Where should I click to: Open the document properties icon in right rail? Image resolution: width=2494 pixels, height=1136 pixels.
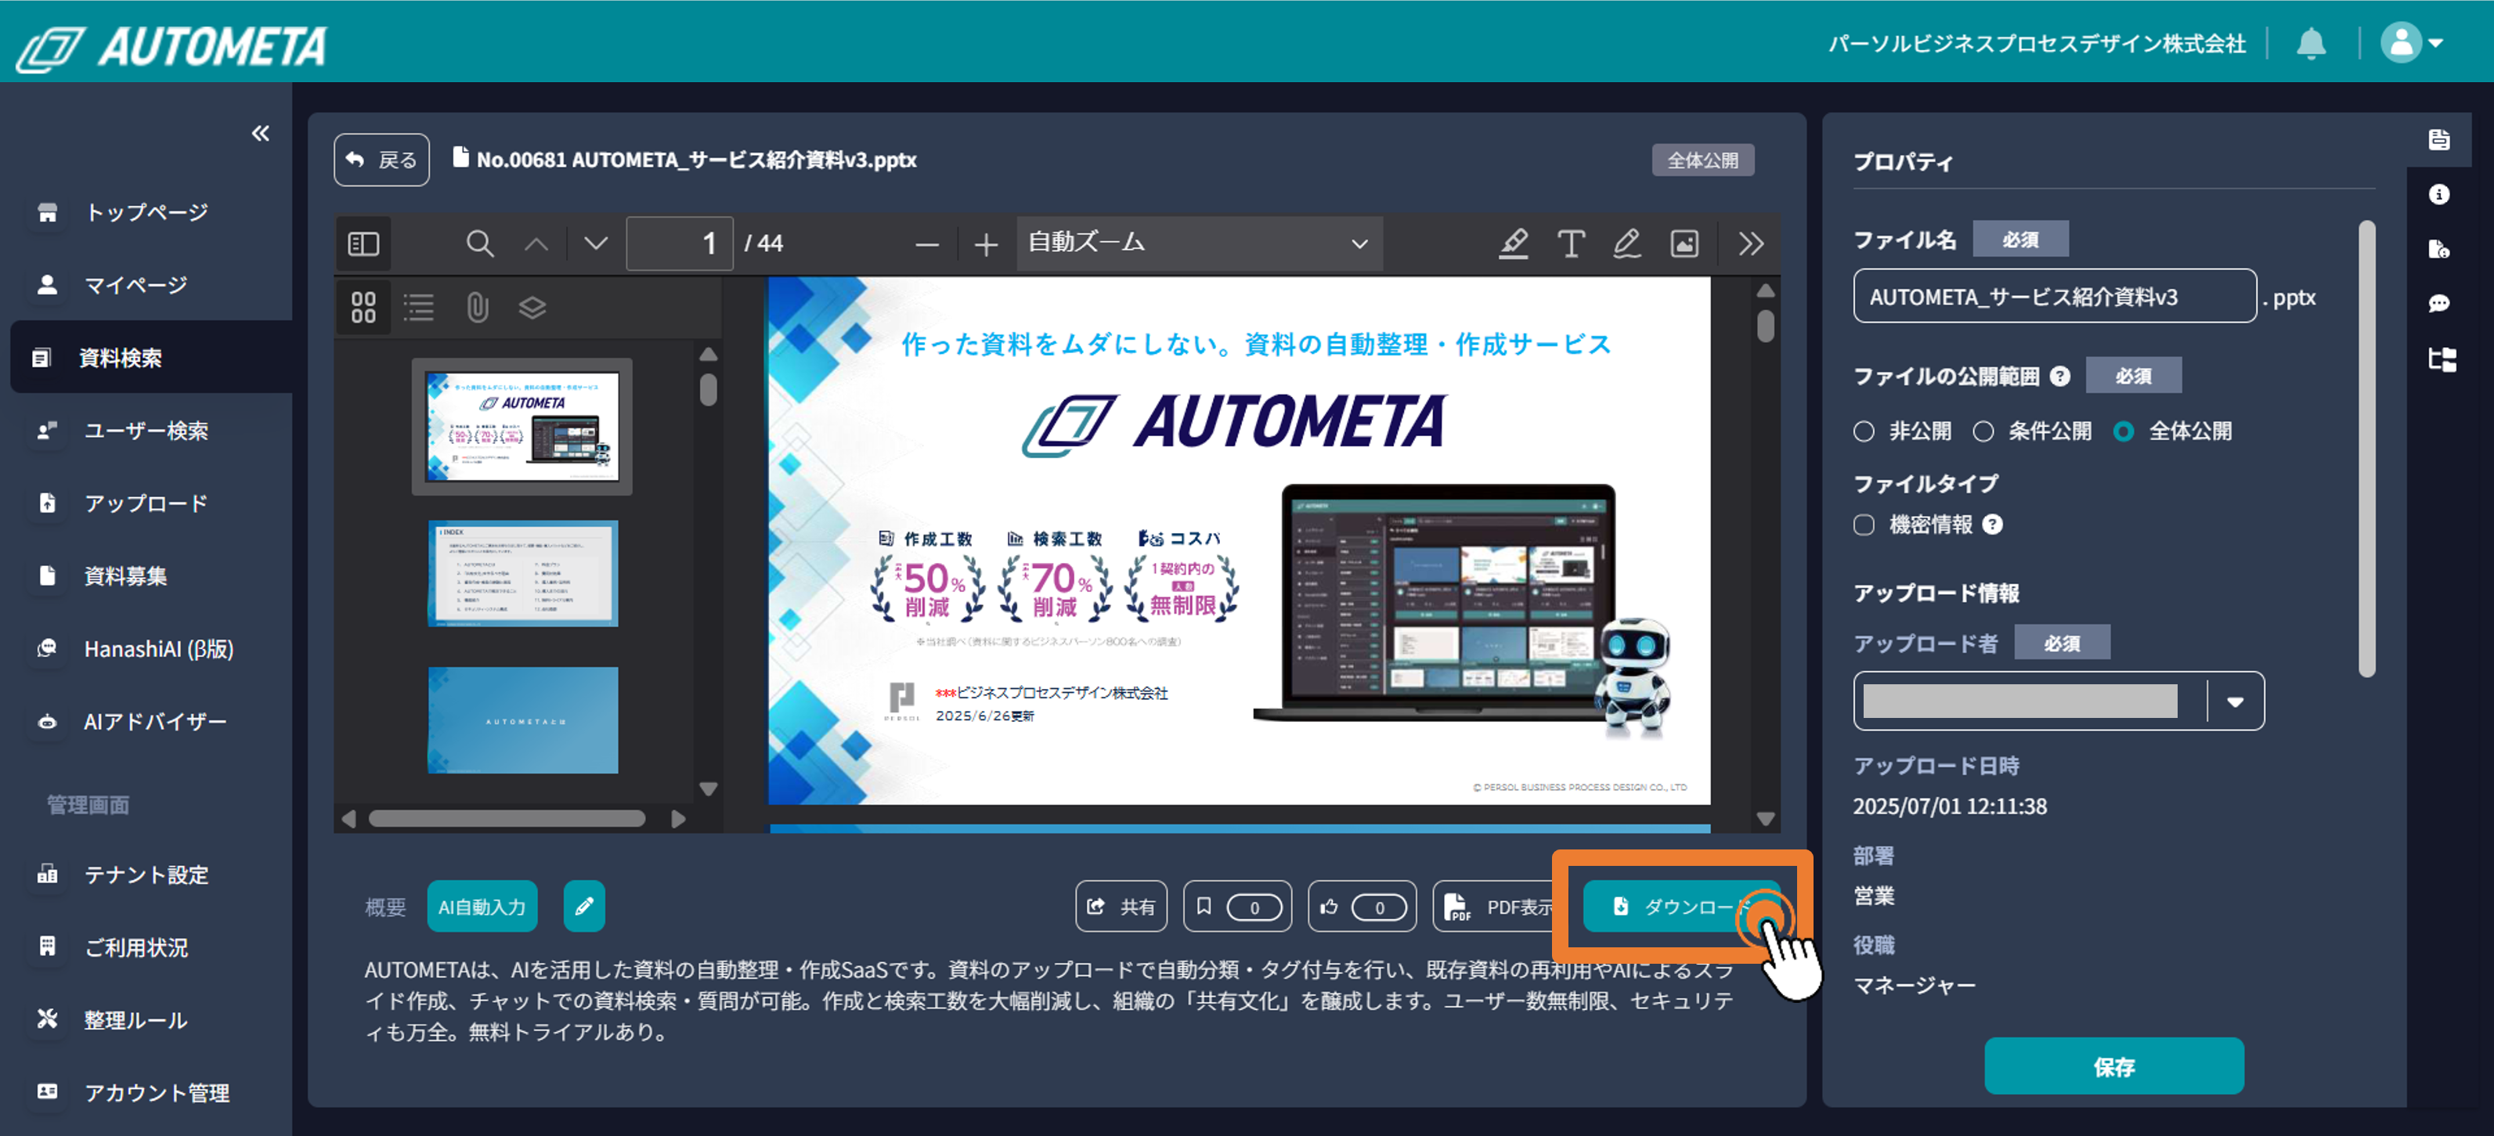pyautogui.click(x=2440, y=139)
